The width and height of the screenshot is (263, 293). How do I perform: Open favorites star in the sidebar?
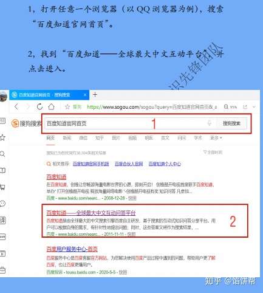click(2, 137)
